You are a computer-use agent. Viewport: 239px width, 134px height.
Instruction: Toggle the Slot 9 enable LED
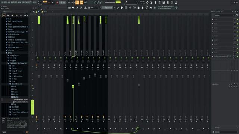tap(238, 52)
